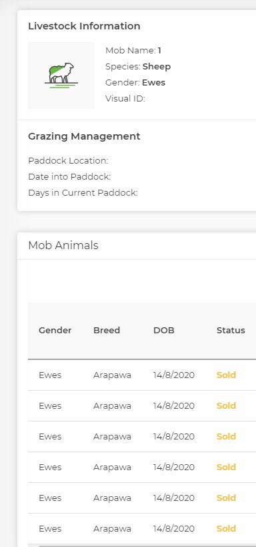This screenshot has height=547, width=256.
Task: Click the Sold status in last visible row
Action: (226, 528)
